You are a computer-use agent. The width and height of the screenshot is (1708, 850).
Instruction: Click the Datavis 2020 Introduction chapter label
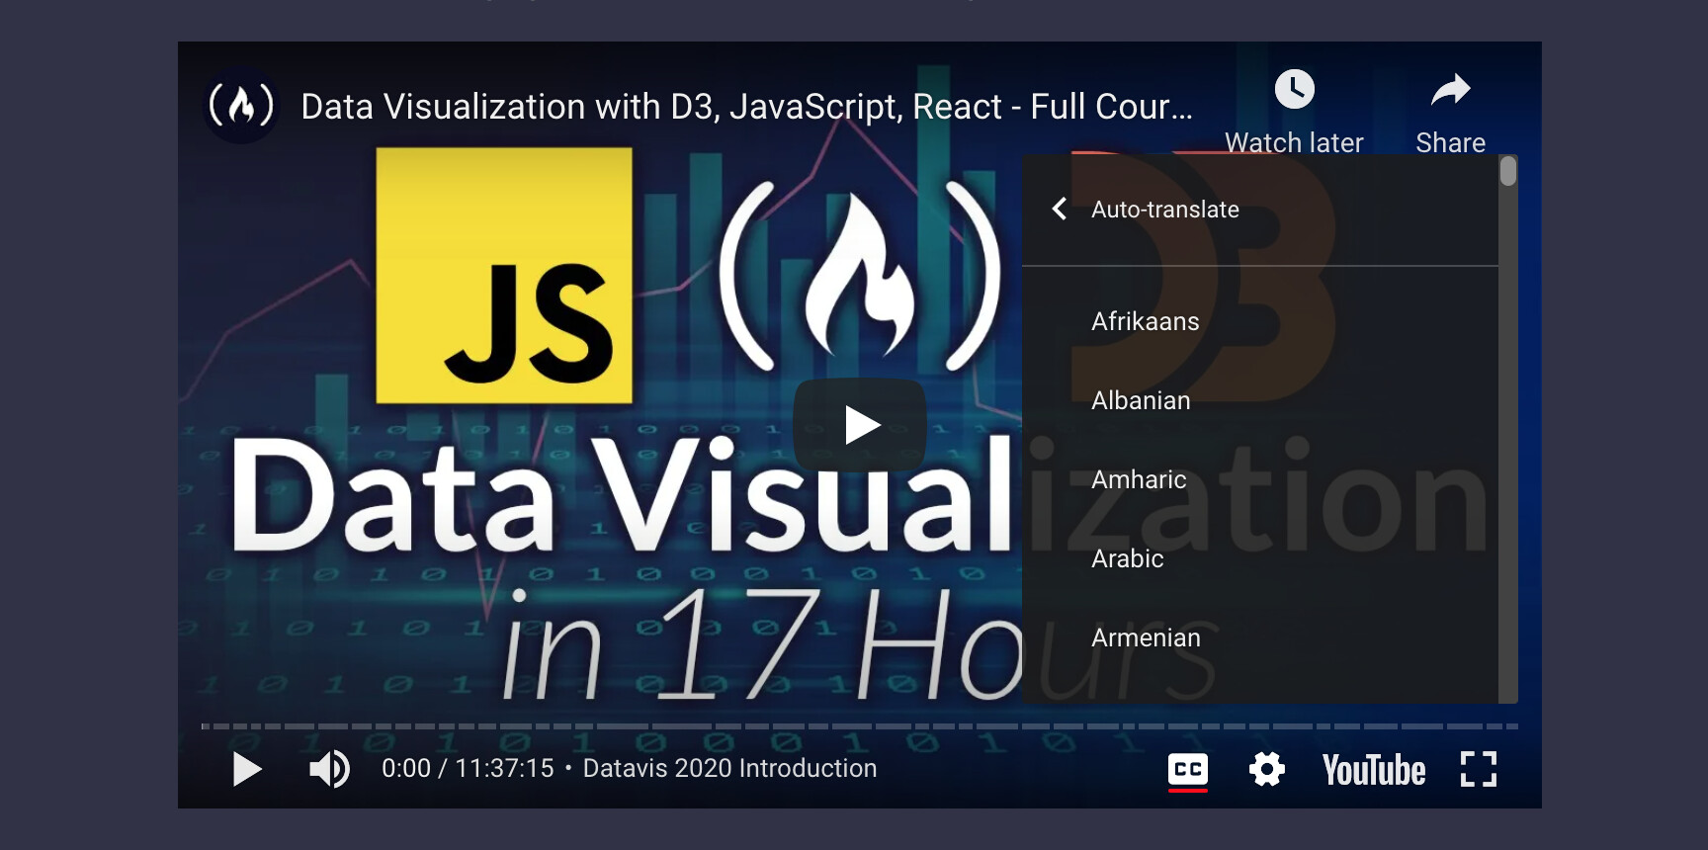click(x=729, y=768)
